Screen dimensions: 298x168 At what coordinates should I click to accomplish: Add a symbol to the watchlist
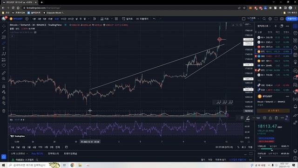(276, 26)
